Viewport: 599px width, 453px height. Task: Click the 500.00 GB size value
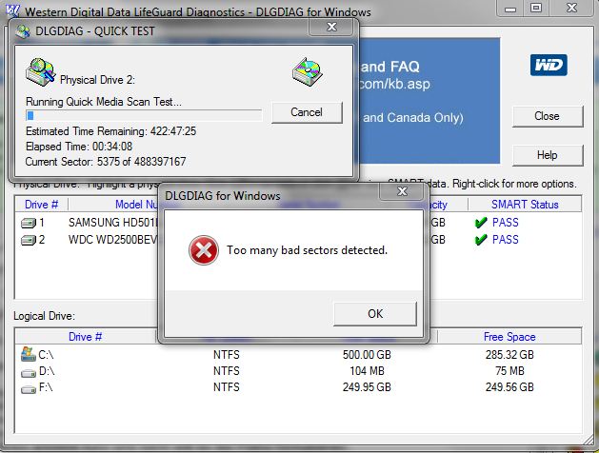[367, 355]
